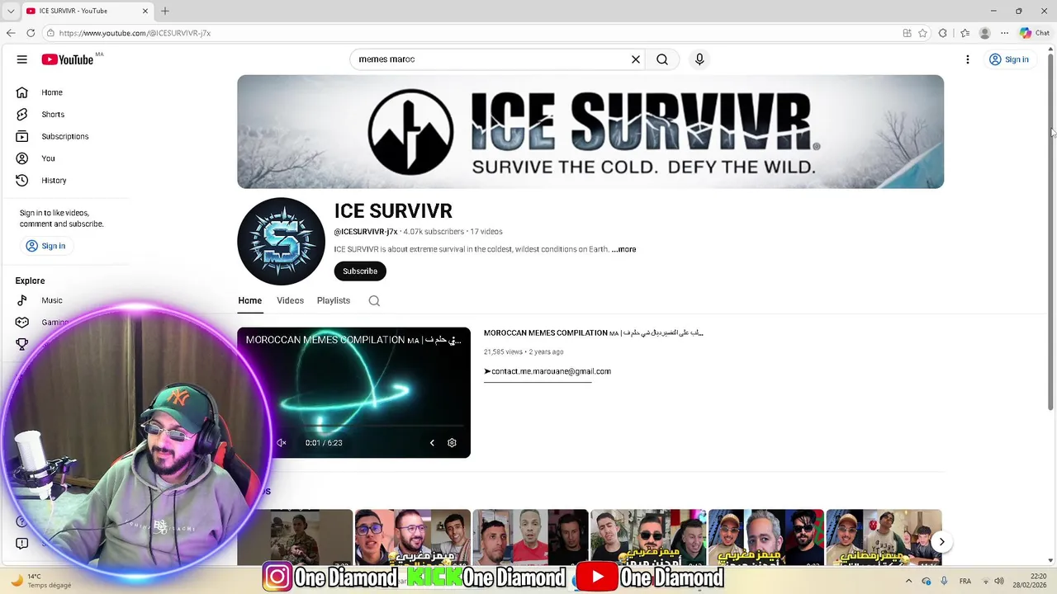The height and width of the screenshot is (594, 1057).
Task: Open the tab list dropdown
Action: 11,11
